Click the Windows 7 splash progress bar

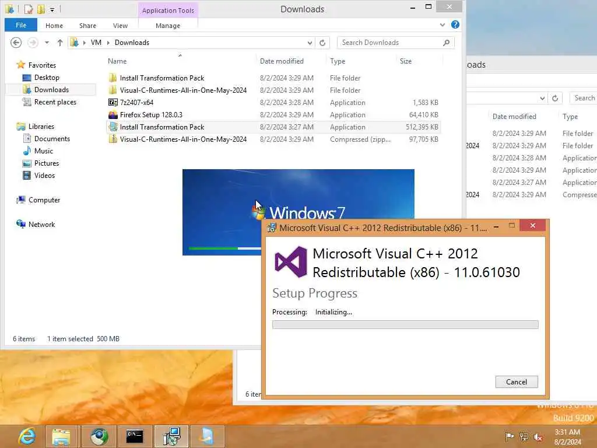tap(225, 249)
